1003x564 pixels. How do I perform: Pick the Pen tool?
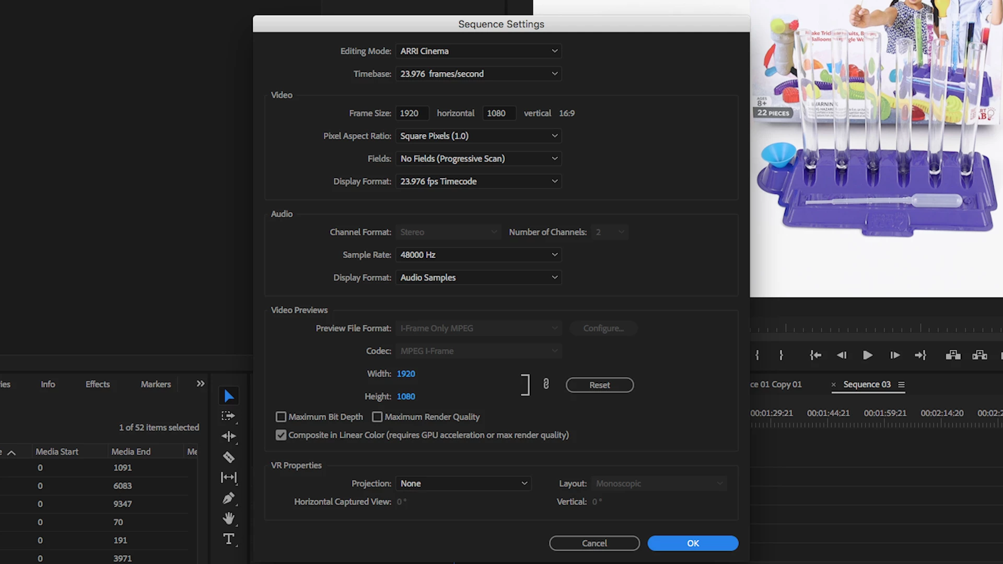coord(228,498)
